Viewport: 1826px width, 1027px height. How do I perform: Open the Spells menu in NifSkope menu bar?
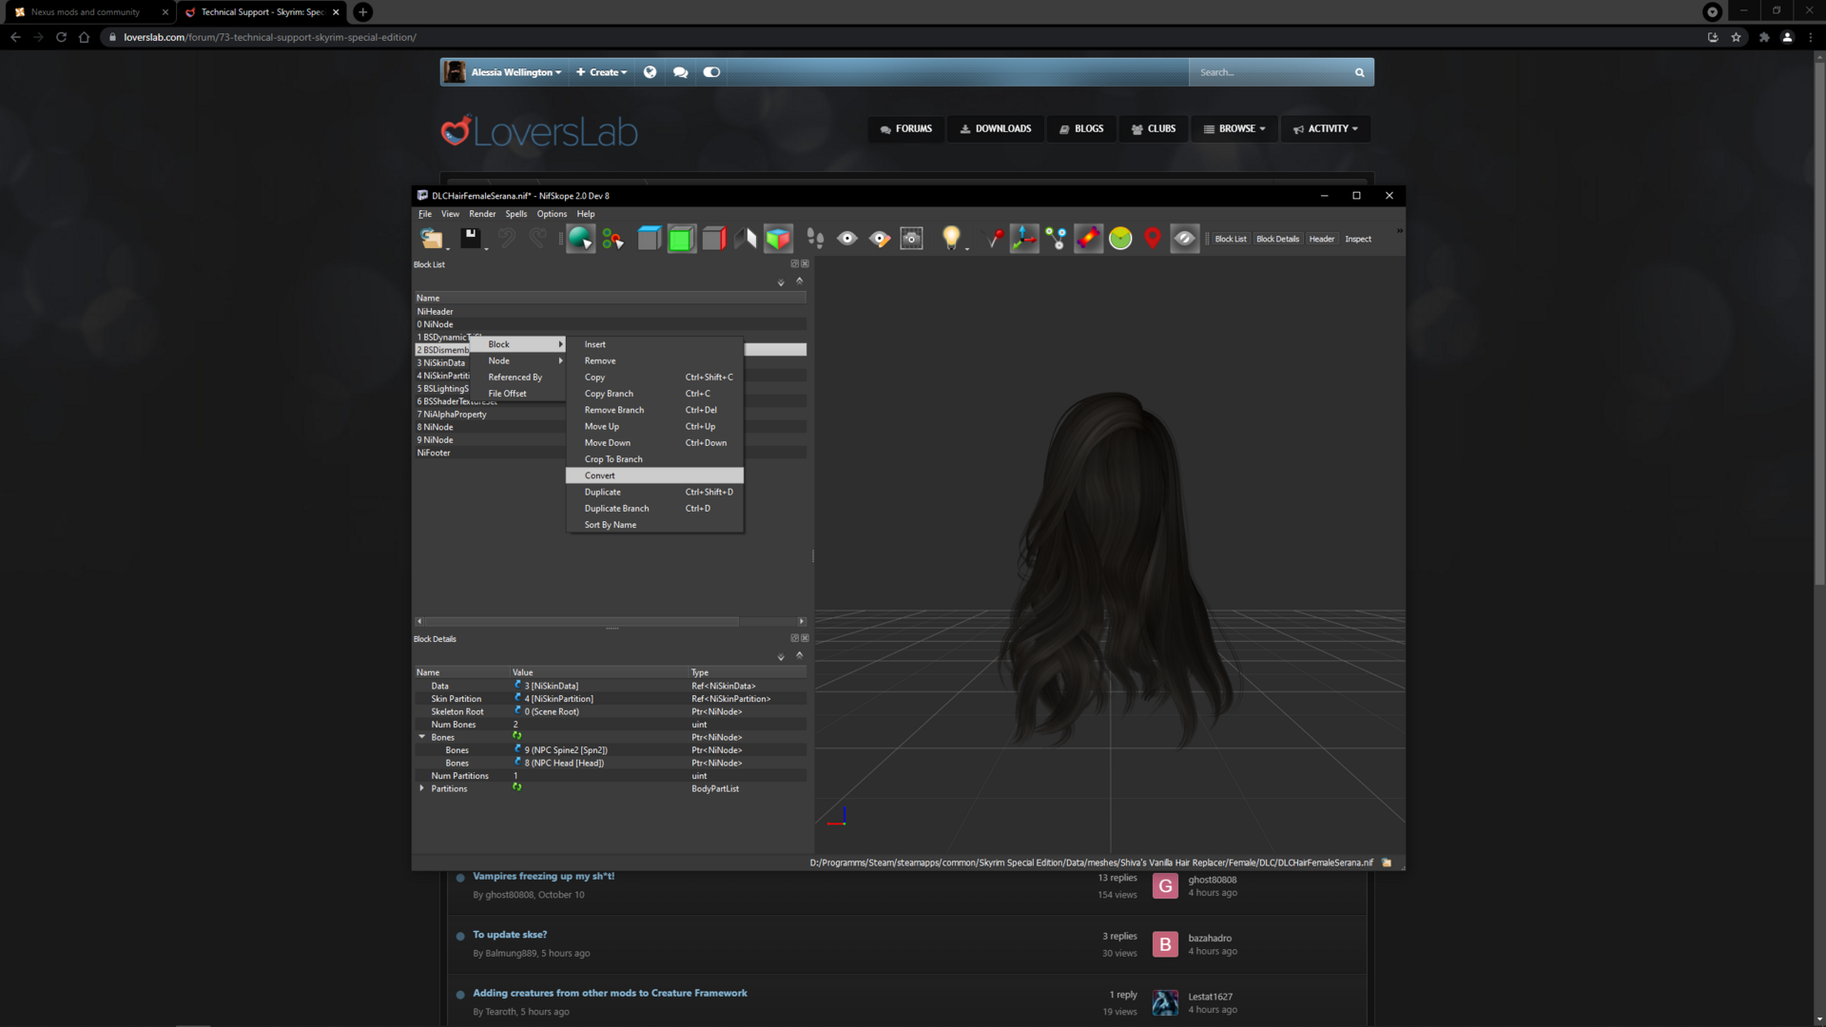pyautogui.click(x=516, y=214)
